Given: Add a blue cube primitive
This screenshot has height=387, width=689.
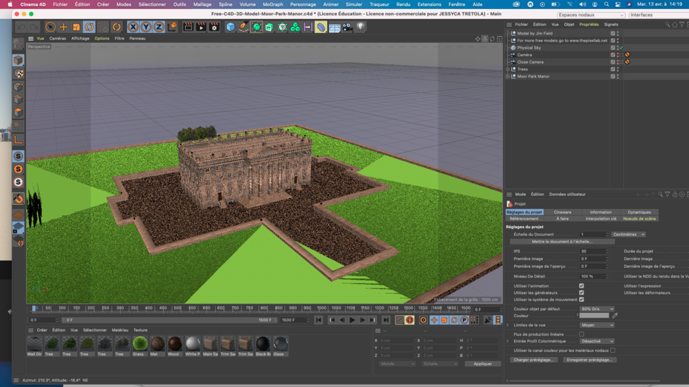Looking at the screenshot, I should click(230, 27).
